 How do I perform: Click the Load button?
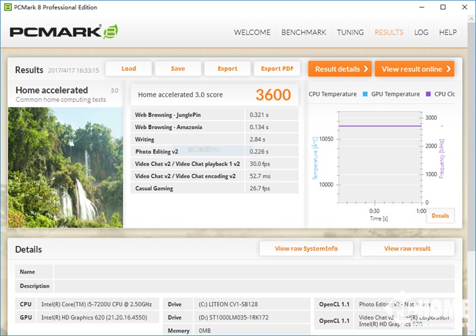pos(129,69)
